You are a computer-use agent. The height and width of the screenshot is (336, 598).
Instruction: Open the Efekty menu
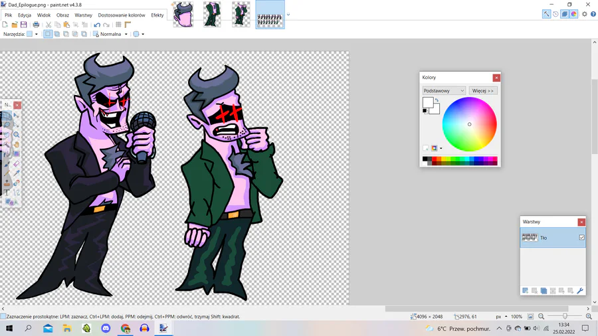157,15
